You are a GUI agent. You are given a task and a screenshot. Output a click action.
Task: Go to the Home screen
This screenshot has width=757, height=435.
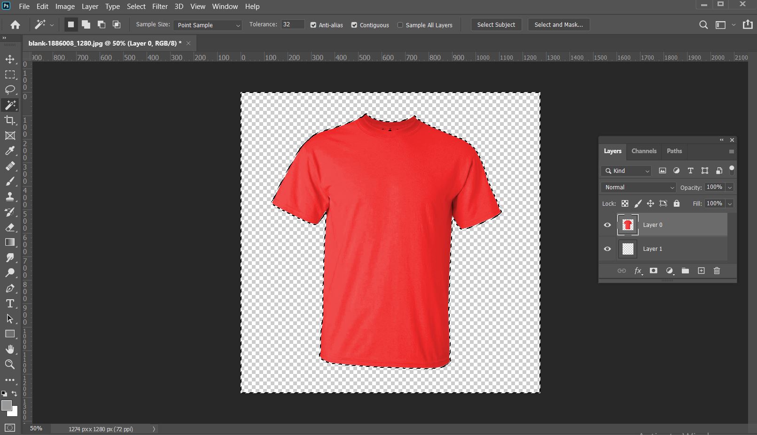15,24
